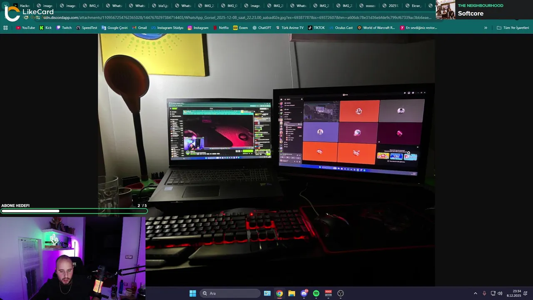Open the volume control in tray
This screenshot has width=533, height=300.
500,293
